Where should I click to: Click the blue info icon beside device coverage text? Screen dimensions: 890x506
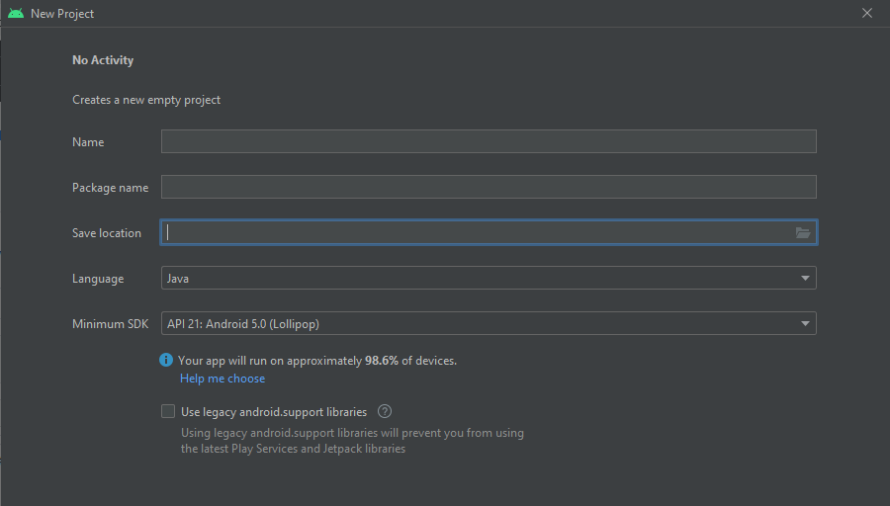166,360
